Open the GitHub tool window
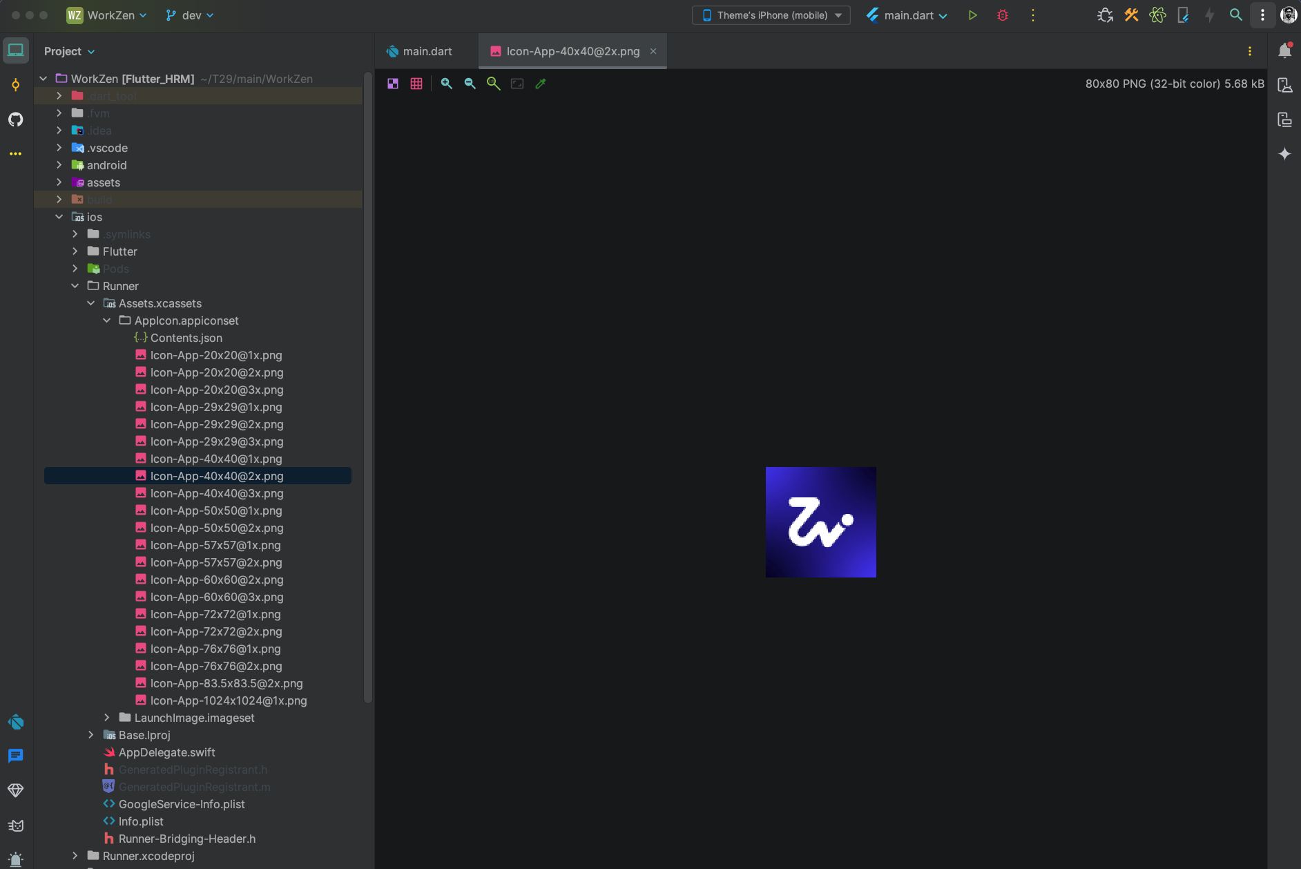The height and width of the screenshot is (869, 1301). (16, 120)
